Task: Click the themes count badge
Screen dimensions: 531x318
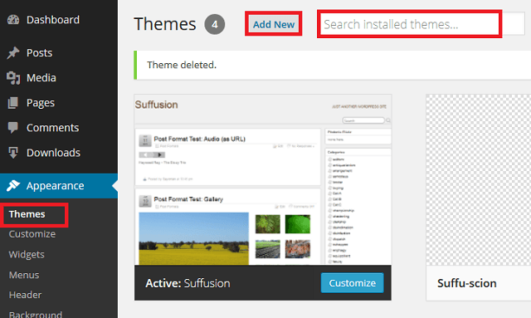Action: coord(214,24)
